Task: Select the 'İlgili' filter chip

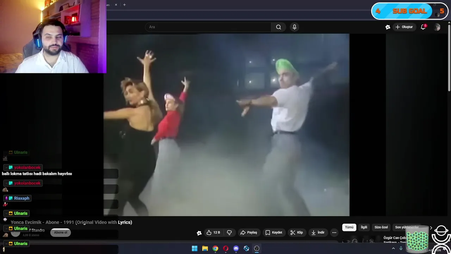Action: (x=364, y=228)
